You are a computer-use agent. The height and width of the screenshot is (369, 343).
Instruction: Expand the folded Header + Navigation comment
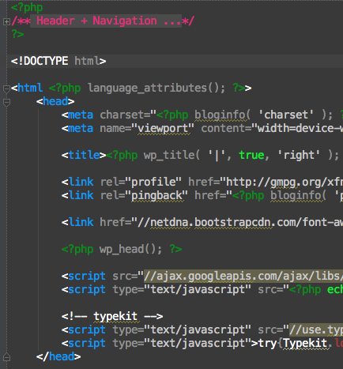click(6, 21)
